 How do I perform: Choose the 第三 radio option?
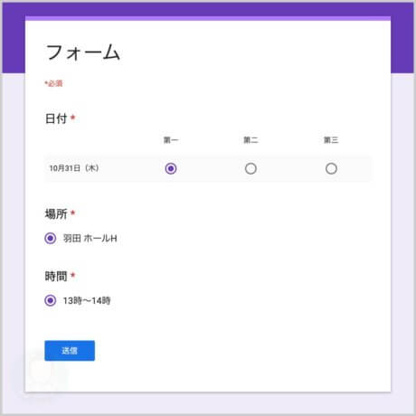pyautogui.click(x=331, y=168)
